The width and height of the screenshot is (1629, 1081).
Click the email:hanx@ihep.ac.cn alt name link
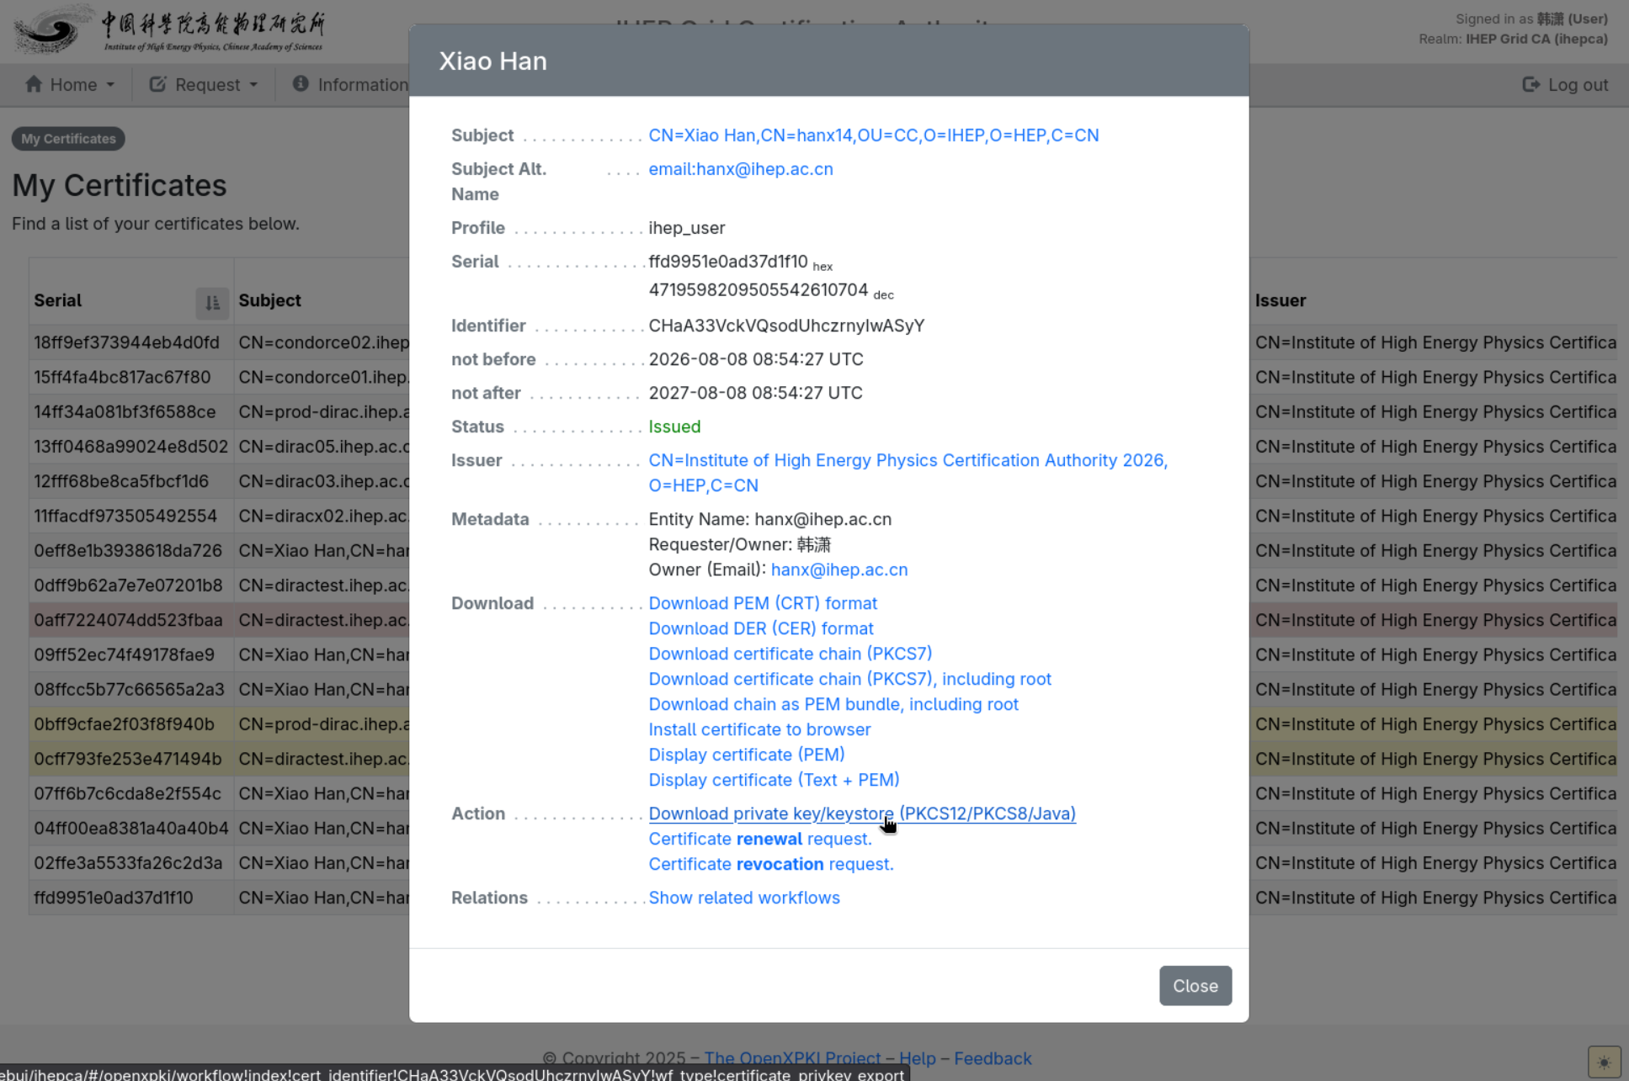(x=740, y=169)
